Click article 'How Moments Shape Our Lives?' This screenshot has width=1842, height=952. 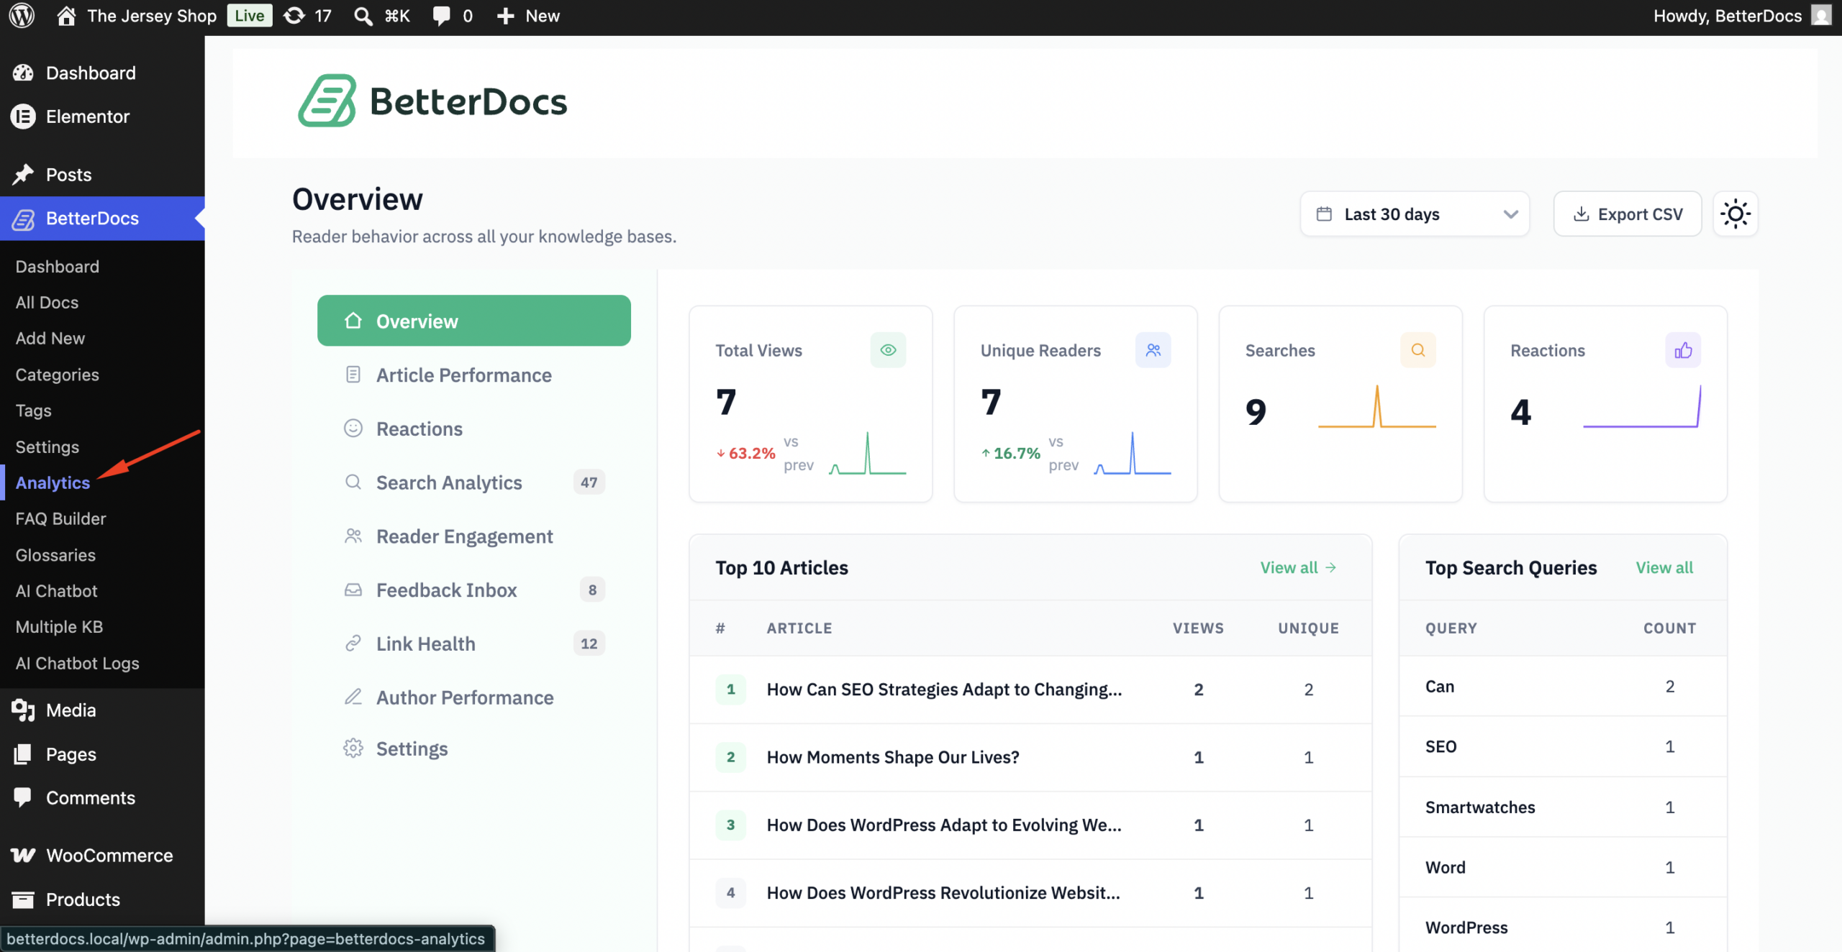tap(893, 756)
